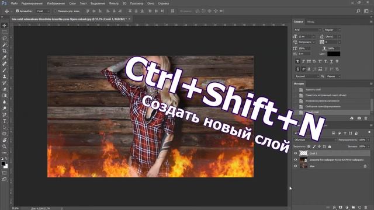Open the Файл menu
Viewport: 374px width, 210px height.
click(x=14, y=3)
